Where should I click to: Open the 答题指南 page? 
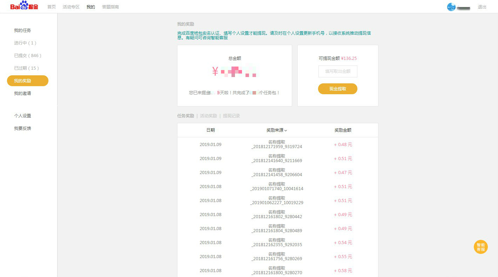point(110,6)
